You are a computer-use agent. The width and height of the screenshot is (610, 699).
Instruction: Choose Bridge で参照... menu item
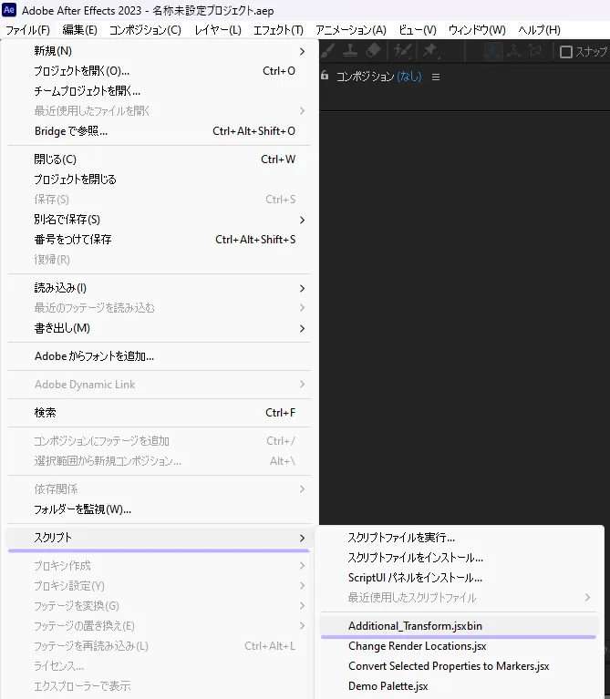(x=160, y=131)
